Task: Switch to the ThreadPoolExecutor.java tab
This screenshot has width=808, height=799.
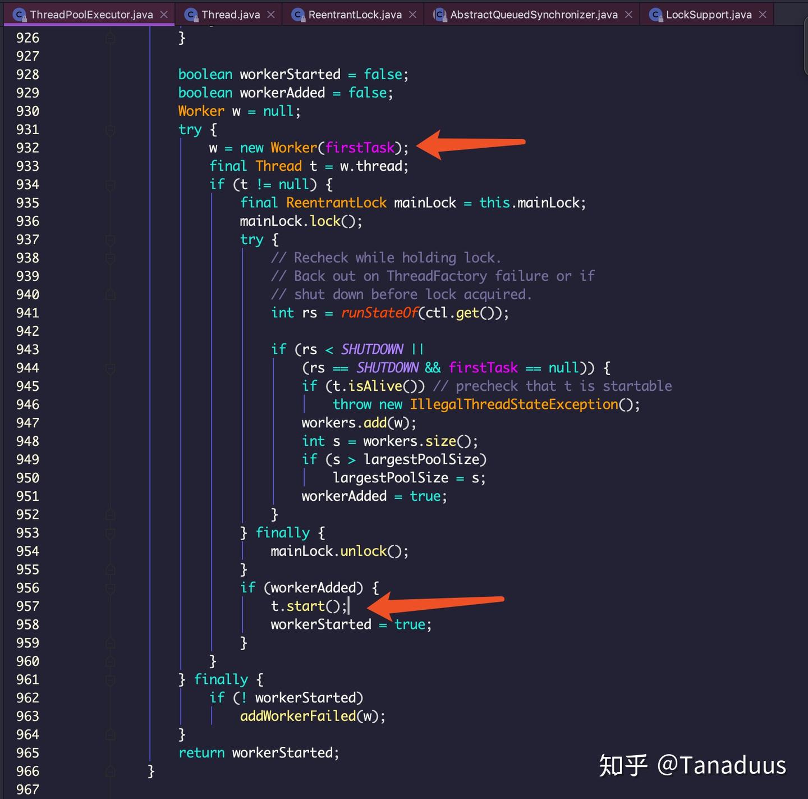Action: (x=90, y=14)
